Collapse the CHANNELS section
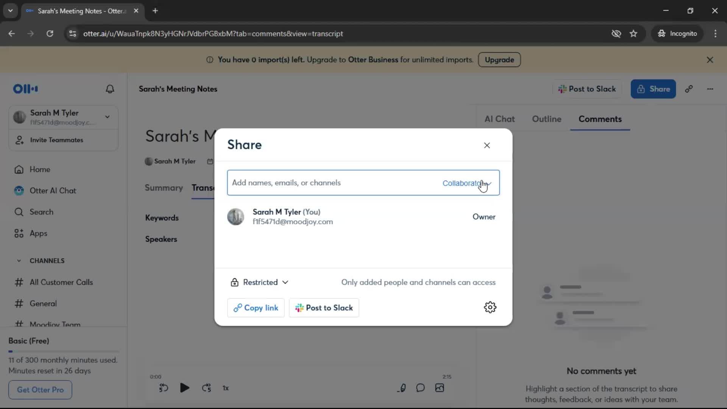Image resolution: width=727 pixels, height=409 pixels. (19, 261)
